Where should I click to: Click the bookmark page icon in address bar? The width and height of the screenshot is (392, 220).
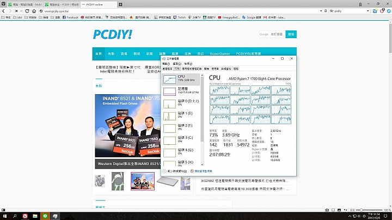point(326,11)
